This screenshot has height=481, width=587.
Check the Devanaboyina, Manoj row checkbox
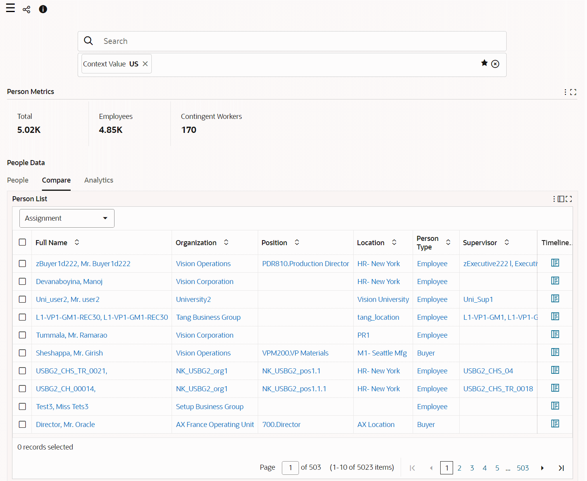click(23, 281)
